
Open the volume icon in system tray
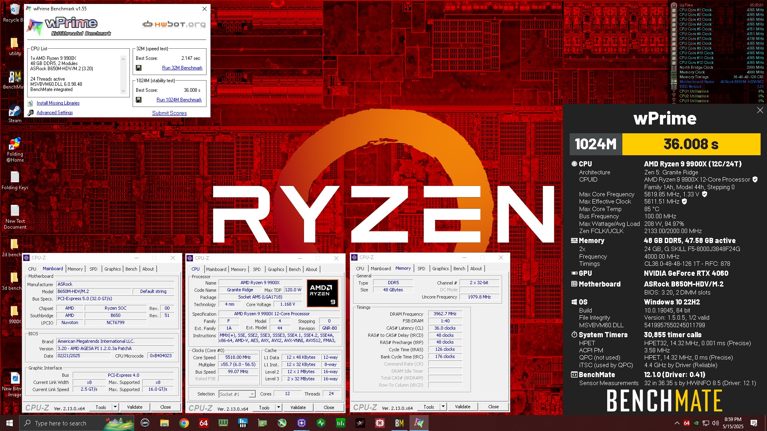[715, 423]
